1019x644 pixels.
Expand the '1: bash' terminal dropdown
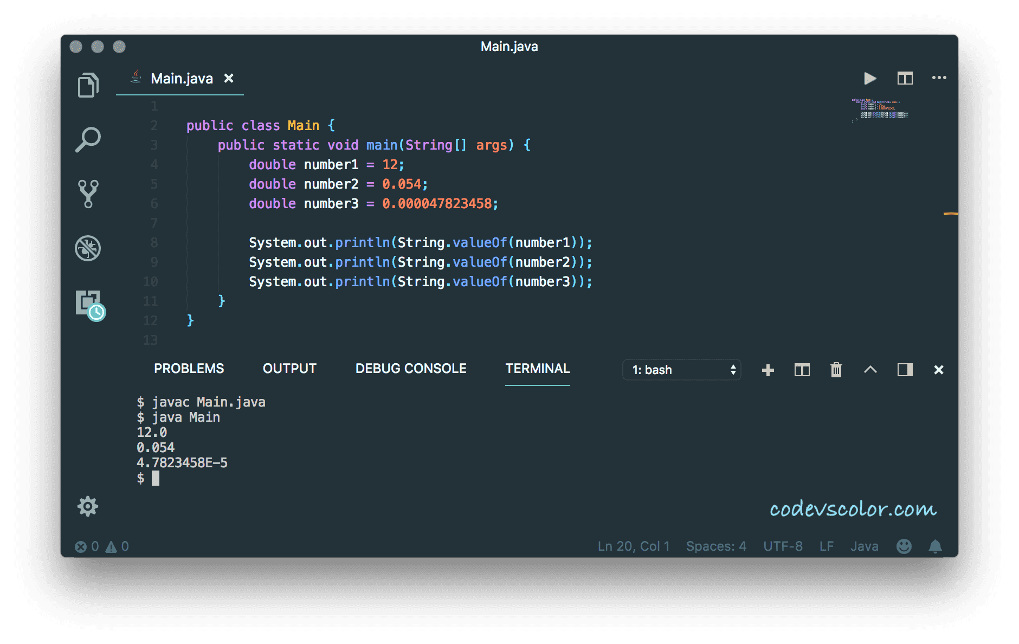pos(681,370)
